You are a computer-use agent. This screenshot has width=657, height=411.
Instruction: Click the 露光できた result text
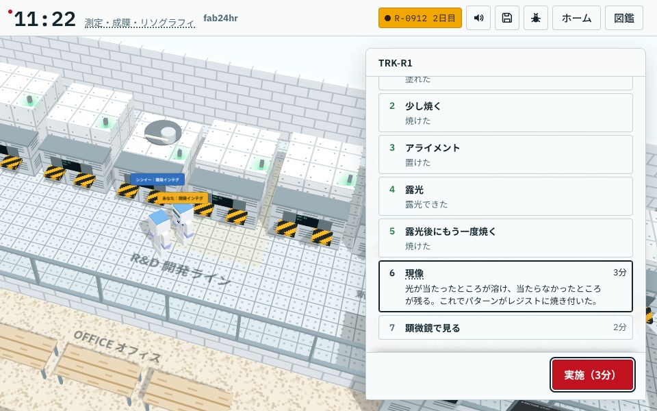[x=426, y=204]
